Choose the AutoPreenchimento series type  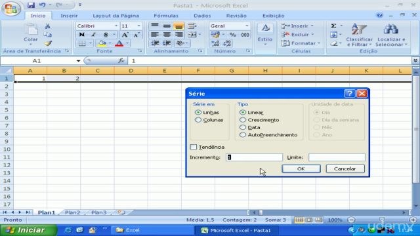click(243, 135)
